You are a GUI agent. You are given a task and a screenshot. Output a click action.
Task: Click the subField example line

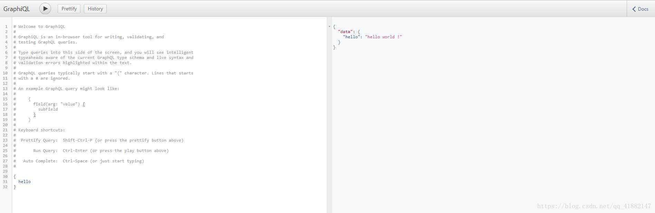tap(36, 109)
